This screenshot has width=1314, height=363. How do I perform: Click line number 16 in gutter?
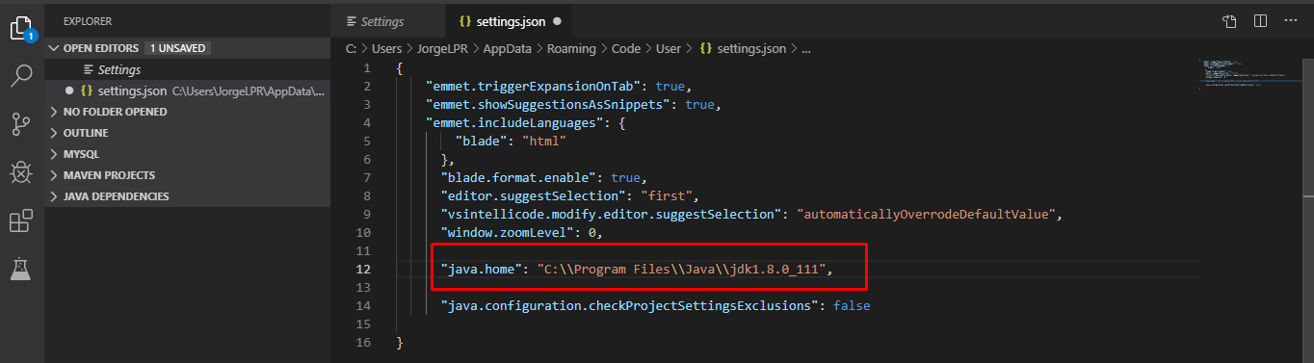point(363,343)
